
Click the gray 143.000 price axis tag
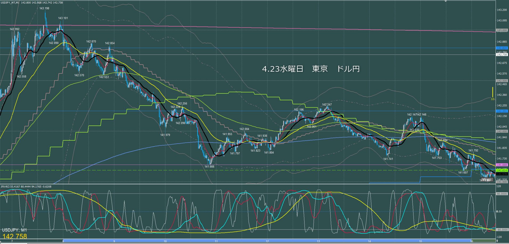(x=502, y=30)
